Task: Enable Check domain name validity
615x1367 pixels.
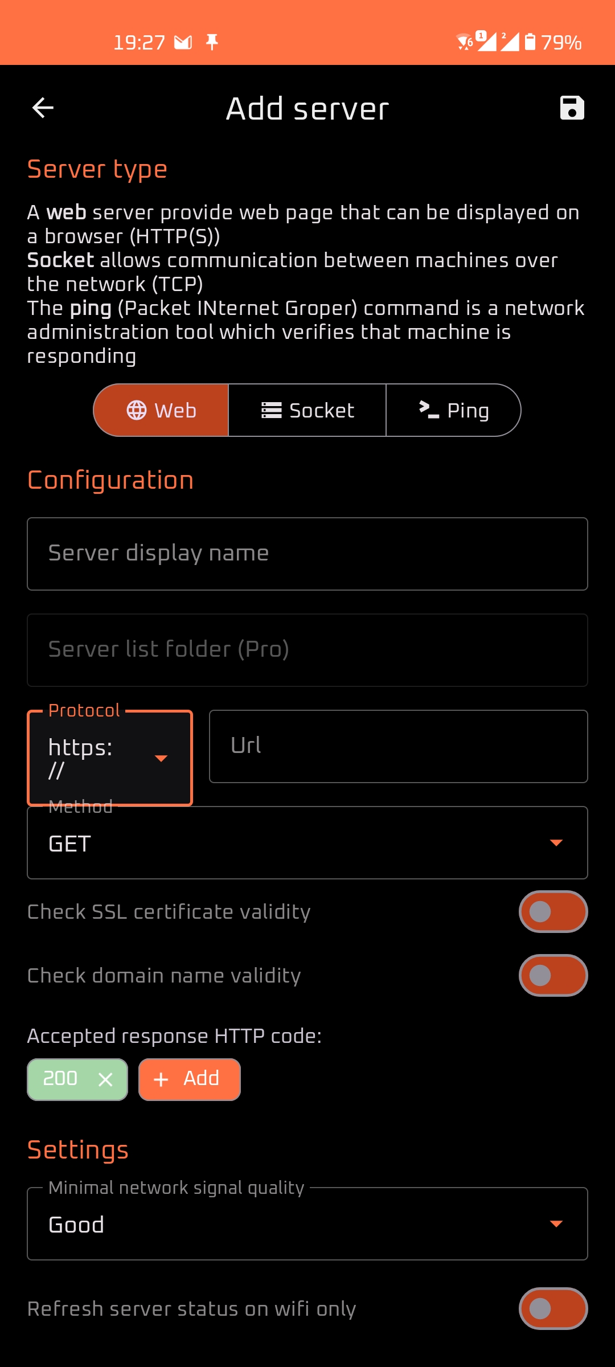Action: tap(553, 975)
